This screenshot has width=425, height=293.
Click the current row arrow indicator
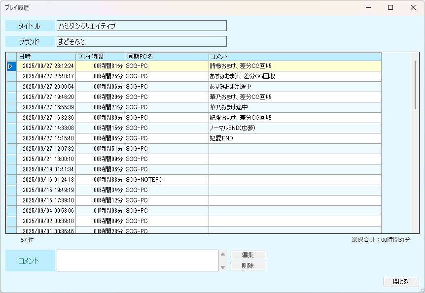(11, 66)
